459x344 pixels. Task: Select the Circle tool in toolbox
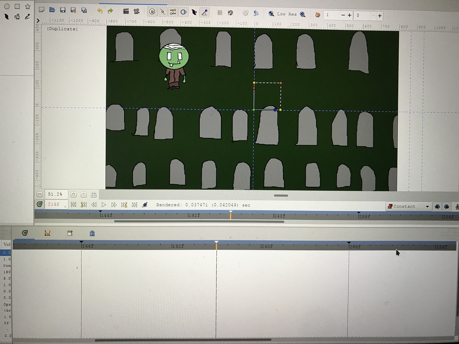(7, 7)
